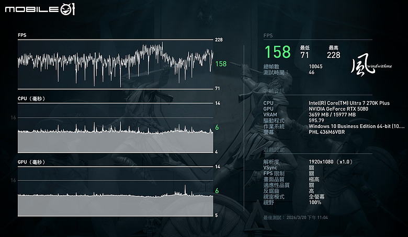
Task: Click the green 158 beside FPS graph
Action: click(x=221, y=64)
